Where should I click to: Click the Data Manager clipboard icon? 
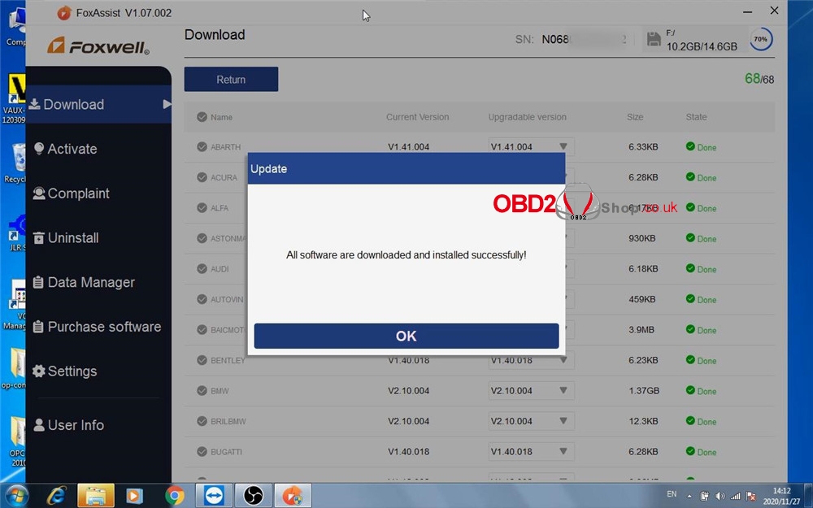point(38,283)
